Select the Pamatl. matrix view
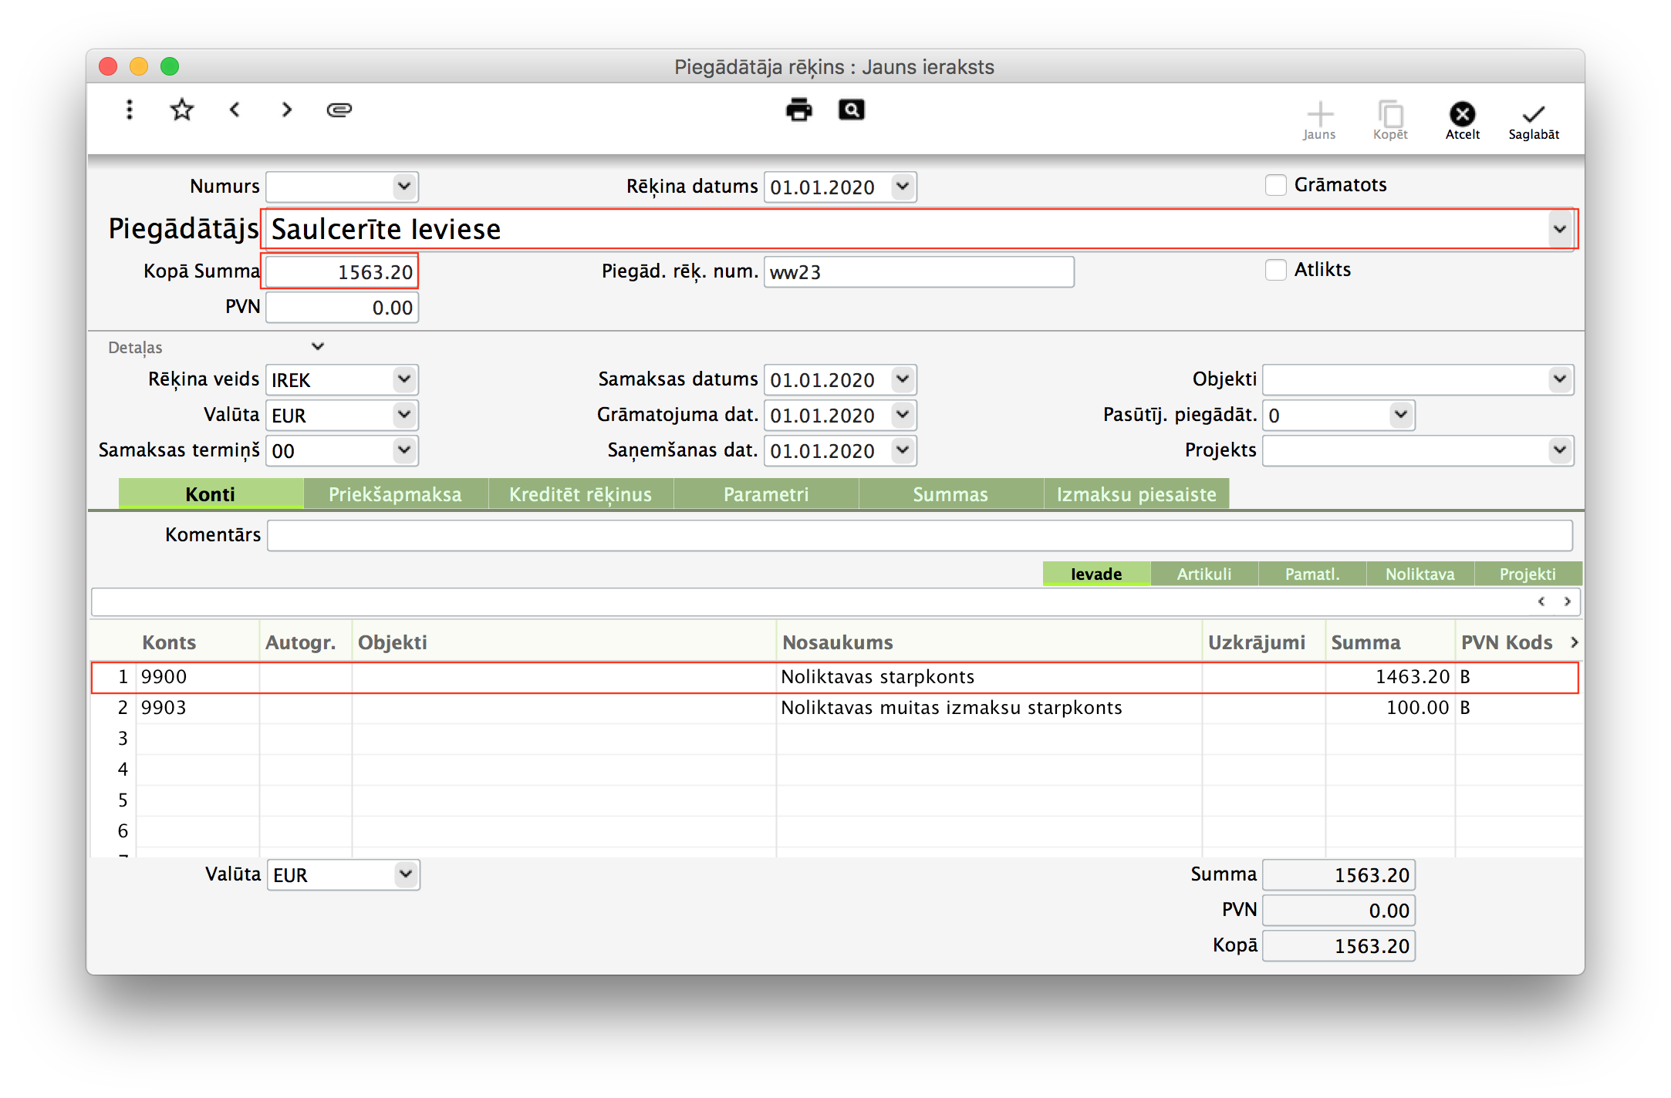Screen dimensions: 1671x1098 [1312, 574]
